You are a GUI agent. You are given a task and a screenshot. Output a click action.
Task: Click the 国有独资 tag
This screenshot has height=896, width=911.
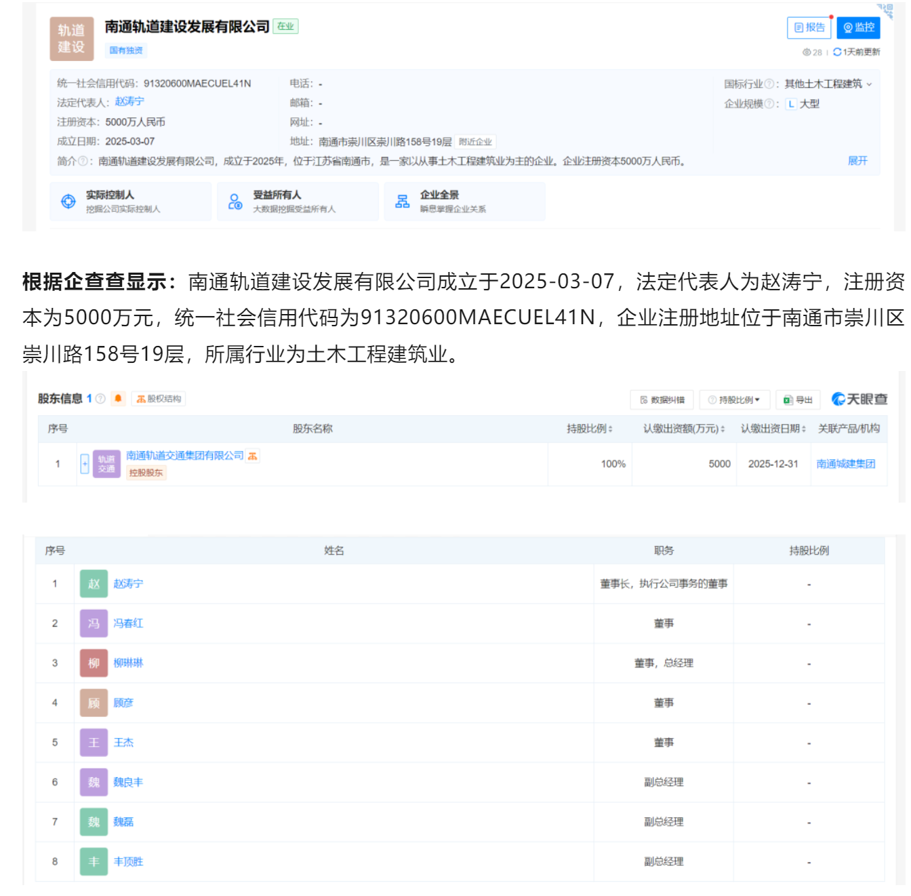126,50
